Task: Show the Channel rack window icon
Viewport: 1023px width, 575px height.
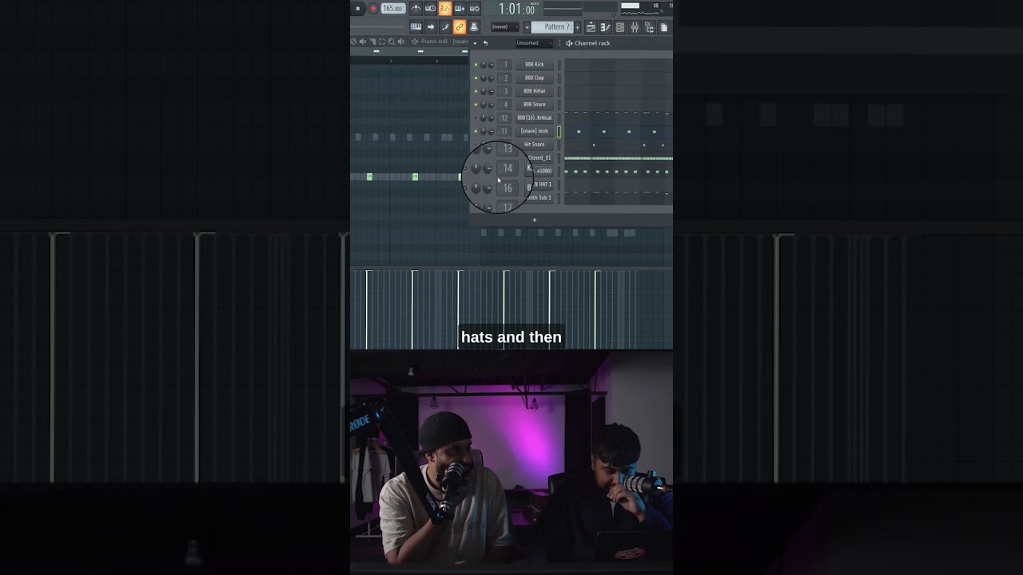Action: coord(619,27)
